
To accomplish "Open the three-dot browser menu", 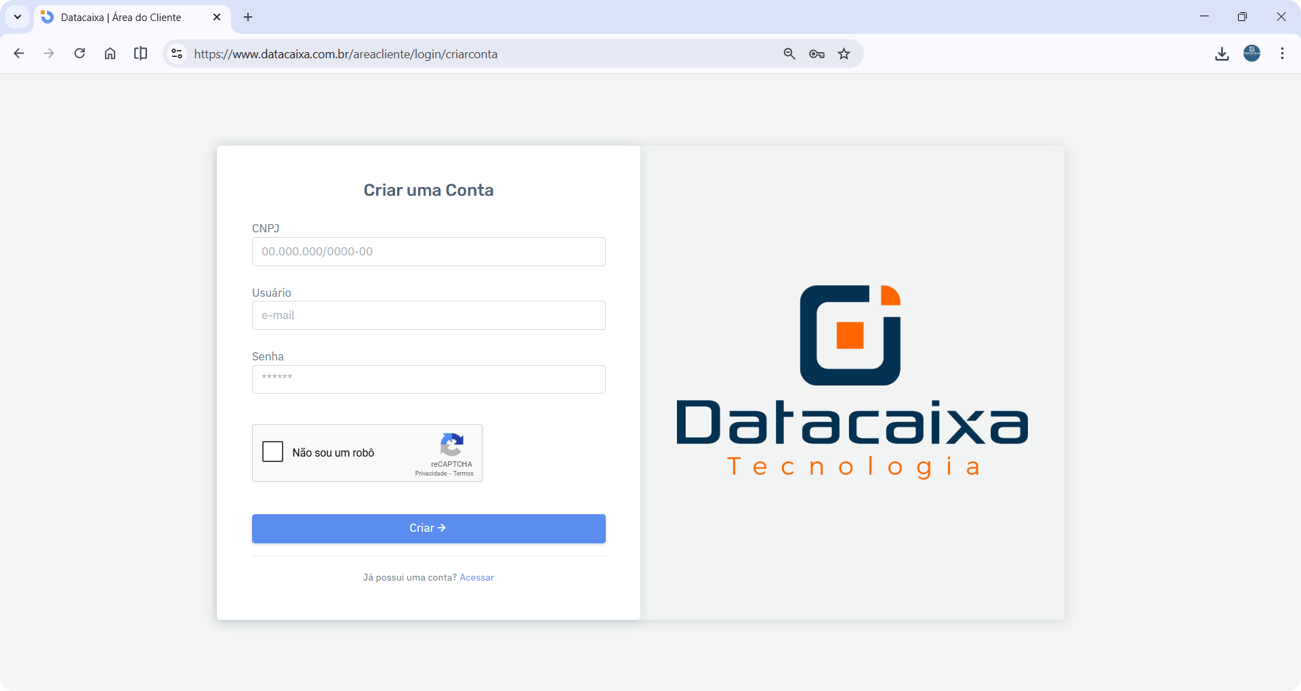I will point(1282,54).
